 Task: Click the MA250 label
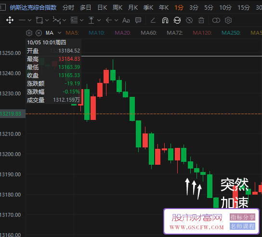point(231,33)
